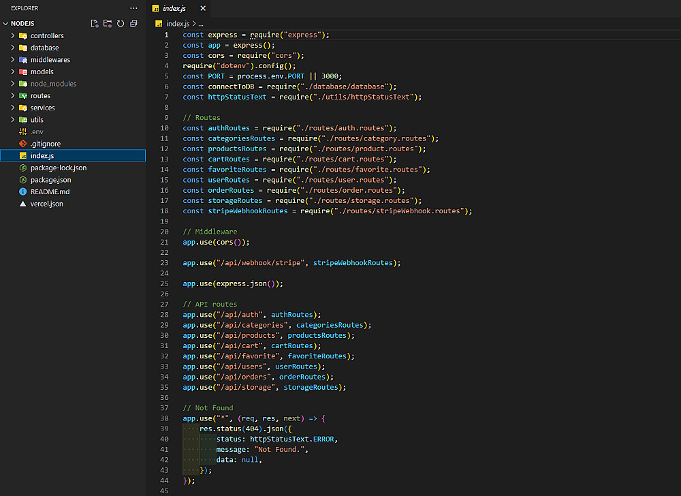
Task: Click the controllers folder icon
Action: pos(23,35)
